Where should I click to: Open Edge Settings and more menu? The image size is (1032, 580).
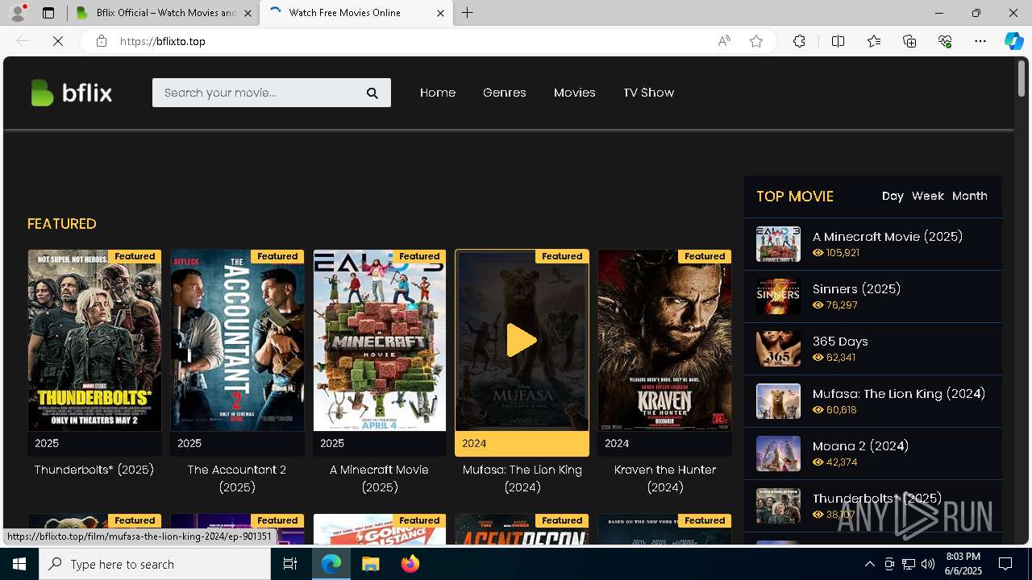(x=980, y=41)
